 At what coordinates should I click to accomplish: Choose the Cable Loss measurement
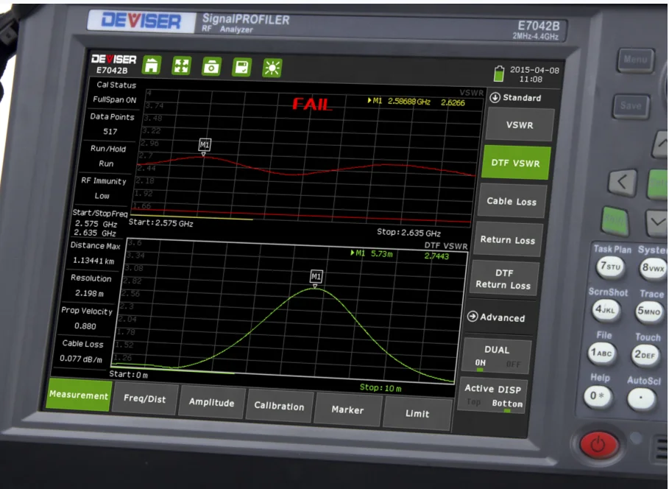pos(511,201)
